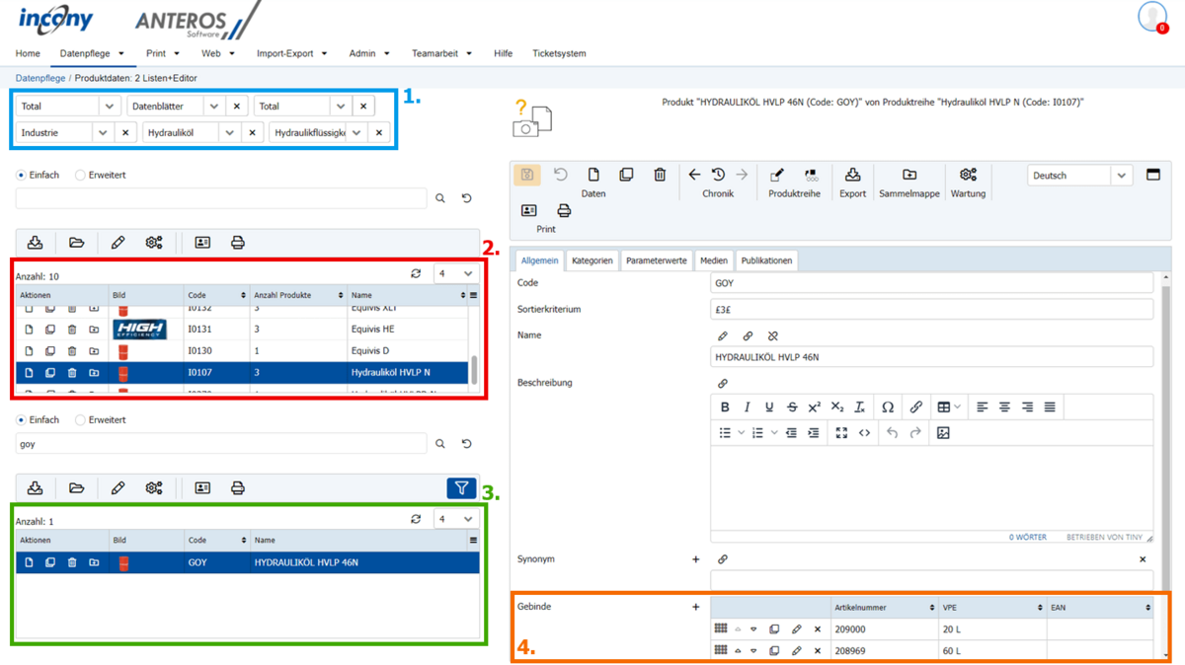1185x665 pixels.
Task: Open the Deutsch language dropdown
Action: pos(1078,176)
